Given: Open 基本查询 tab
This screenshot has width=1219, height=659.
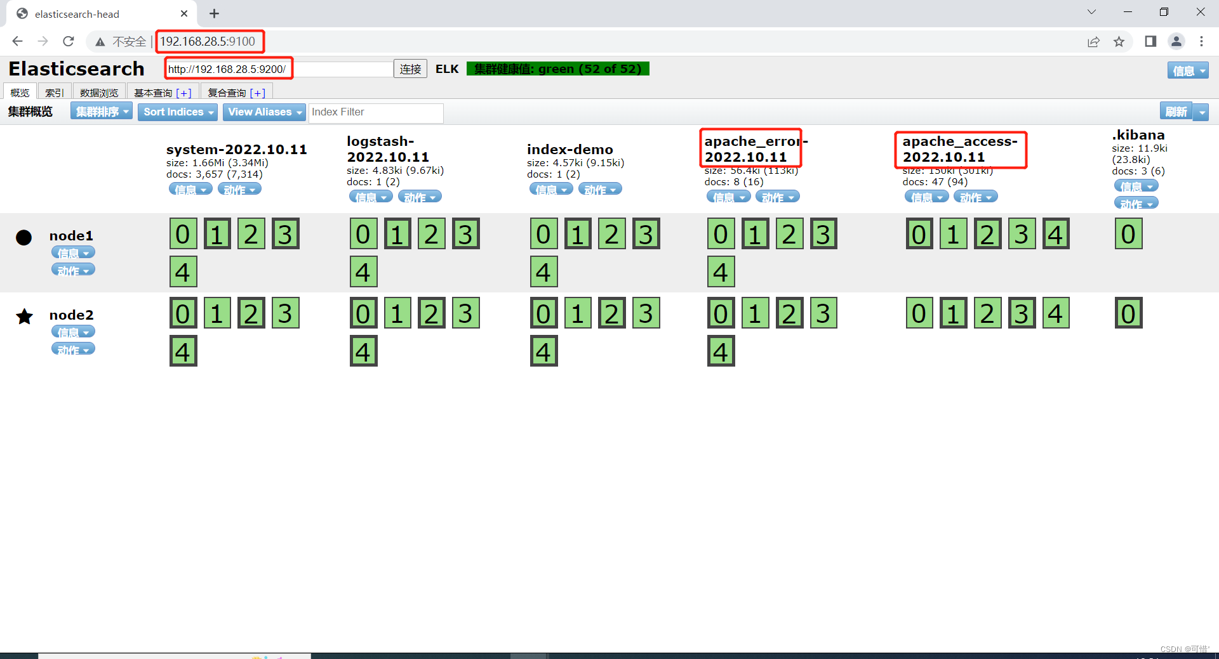Looking at the screenshot, I should (x=152, y=93).
